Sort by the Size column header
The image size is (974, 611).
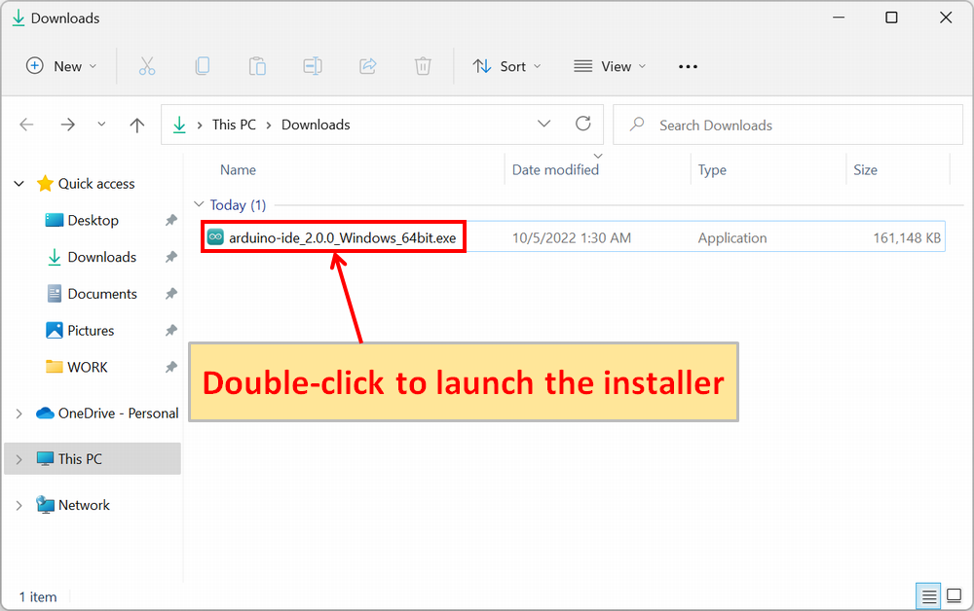pos(865,170)
